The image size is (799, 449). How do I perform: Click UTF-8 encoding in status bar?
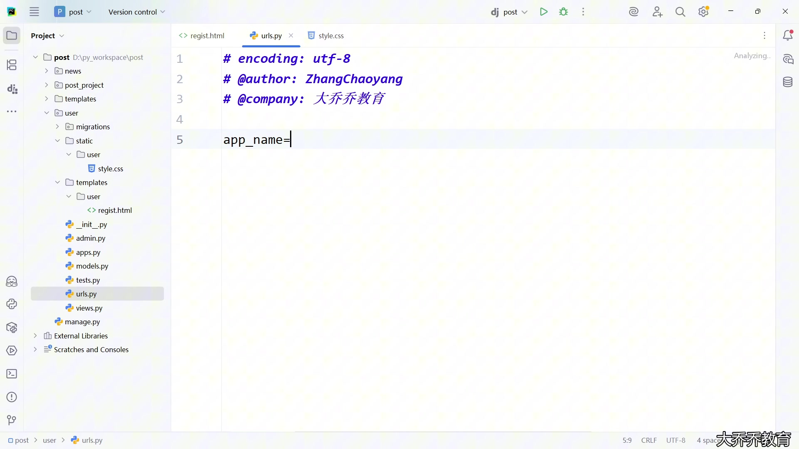pos(676,440)
